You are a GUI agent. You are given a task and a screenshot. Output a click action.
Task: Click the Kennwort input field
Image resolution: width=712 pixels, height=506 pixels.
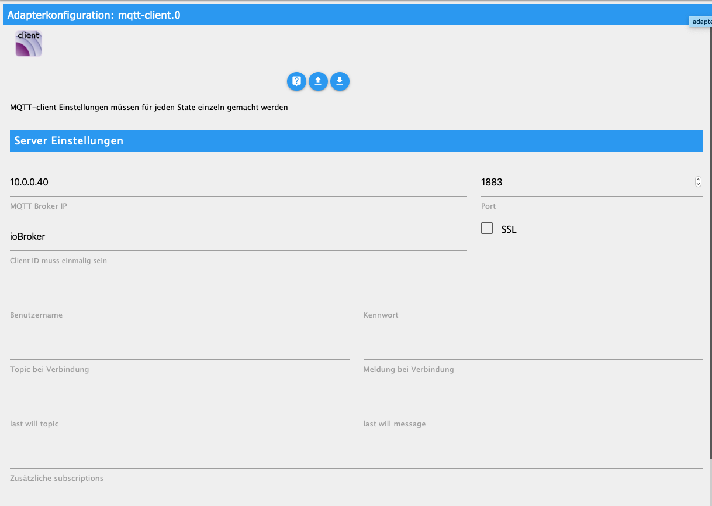(x=533, y=291)
